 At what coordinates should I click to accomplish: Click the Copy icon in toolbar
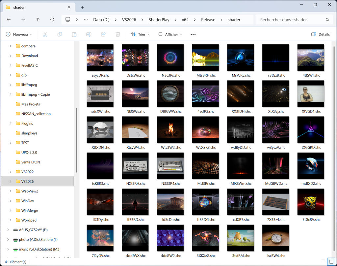(60, 34)
